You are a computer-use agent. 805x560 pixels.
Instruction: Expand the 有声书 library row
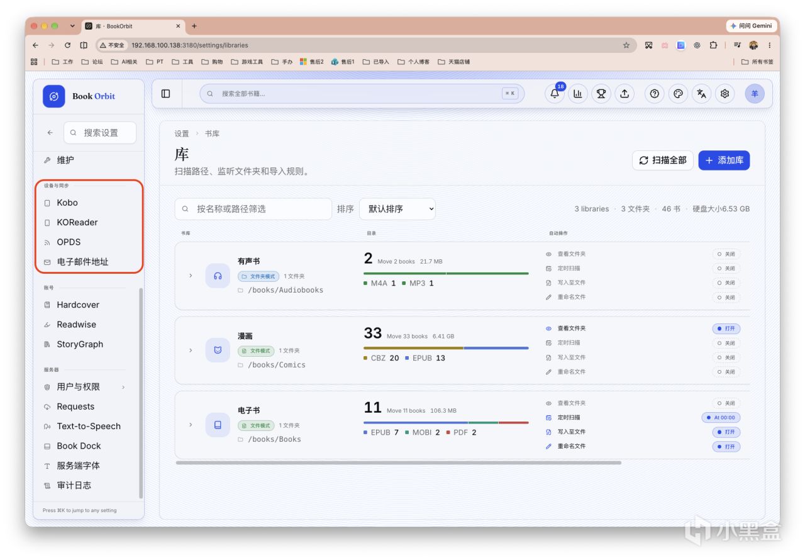[x=191, y=276]
